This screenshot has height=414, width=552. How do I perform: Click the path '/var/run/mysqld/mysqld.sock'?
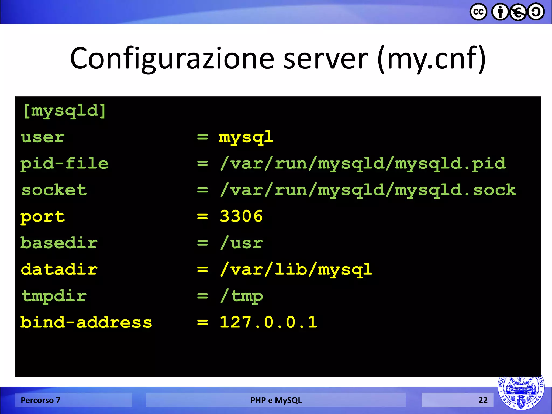[368, 190]
